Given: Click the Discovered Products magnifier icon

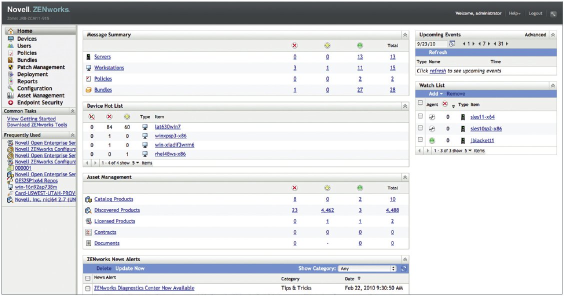Looking at the screenshot, I should pos(88,210).
